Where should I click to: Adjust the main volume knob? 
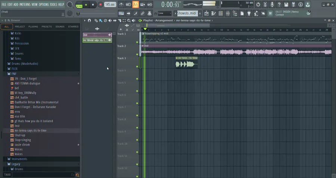[70, 4]
